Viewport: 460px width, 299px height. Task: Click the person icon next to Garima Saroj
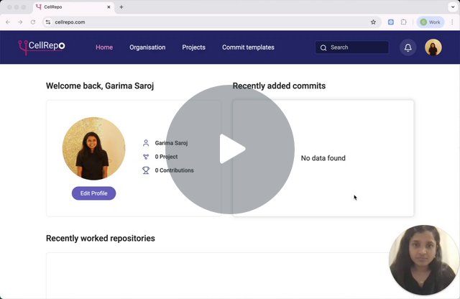(x=146, y=143)
